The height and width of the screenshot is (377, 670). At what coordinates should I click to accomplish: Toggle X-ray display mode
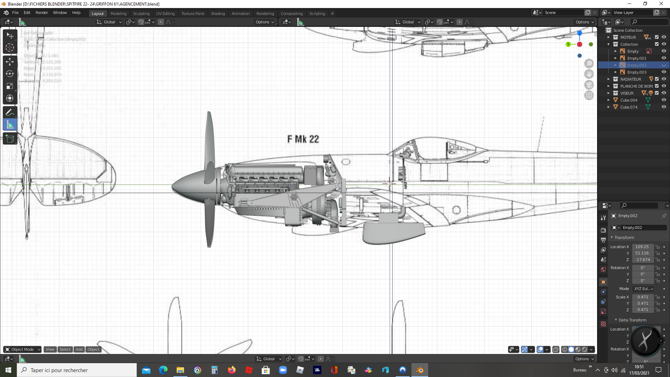click(556, 349)
